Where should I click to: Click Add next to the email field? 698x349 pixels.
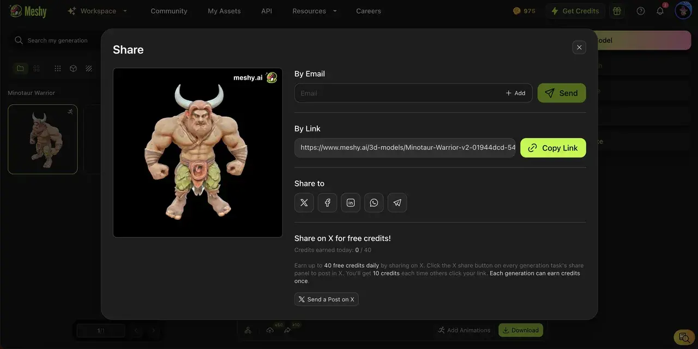pyautogui.click(x=515, y=93)
